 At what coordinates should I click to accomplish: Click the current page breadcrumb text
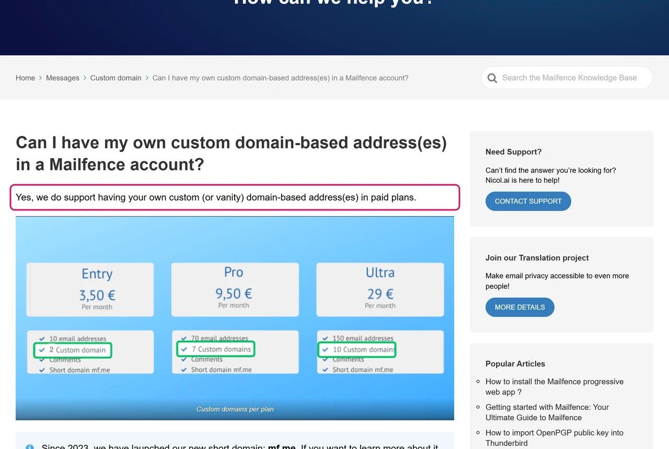[x=280, y=78]
